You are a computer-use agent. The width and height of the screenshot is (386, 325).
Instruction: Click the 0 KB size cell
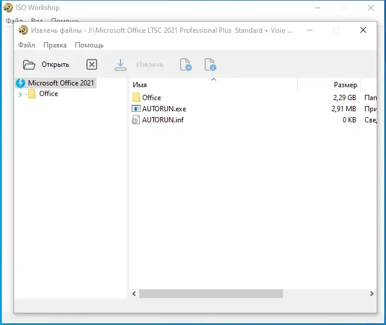(x=349, y=119)
